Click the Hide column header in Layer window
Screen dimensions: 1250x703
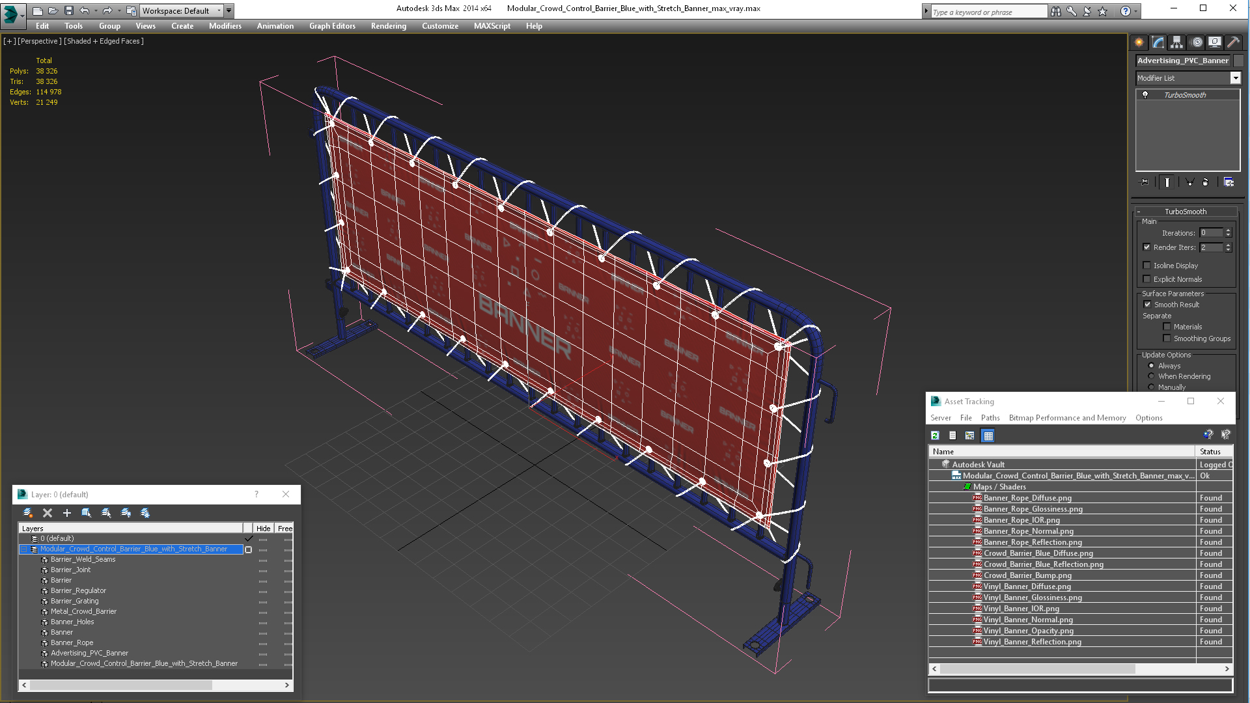[263, 529]
